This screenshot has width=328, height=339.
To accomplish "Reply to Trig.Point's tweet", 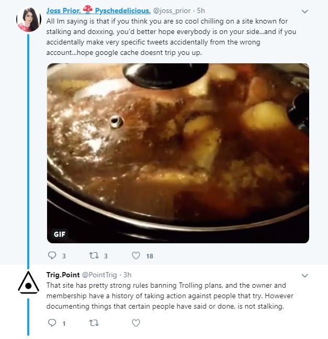I will (52, 323).
